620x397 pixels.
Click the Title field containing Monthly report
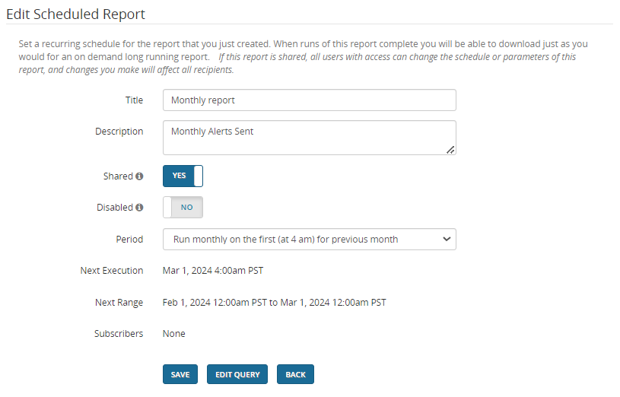coord(309,100)
